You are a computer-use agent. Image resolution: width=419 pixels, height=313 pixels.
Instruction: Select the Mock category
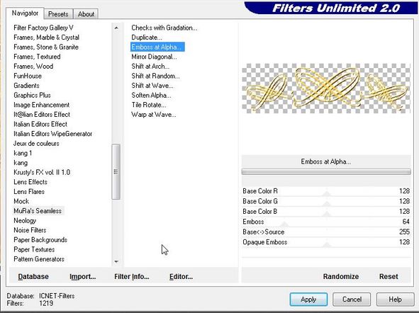21,201
